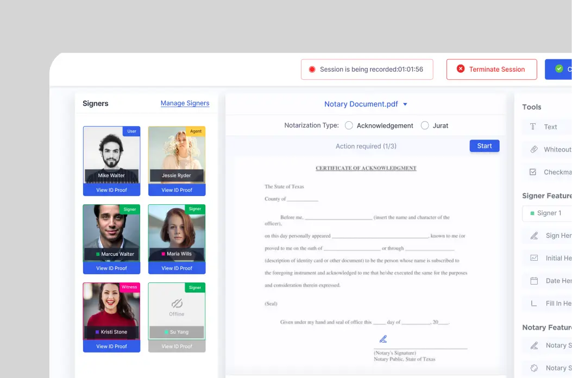Select the Acknowledgement notarization type
The width and height of the screenshot is (572, 378).
pyautogui.click(x=349, y=125)
